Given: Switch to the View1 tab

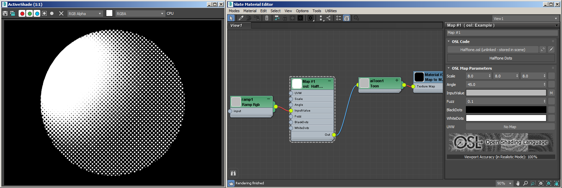Looking at the screenshot, I should coord(239,25).
